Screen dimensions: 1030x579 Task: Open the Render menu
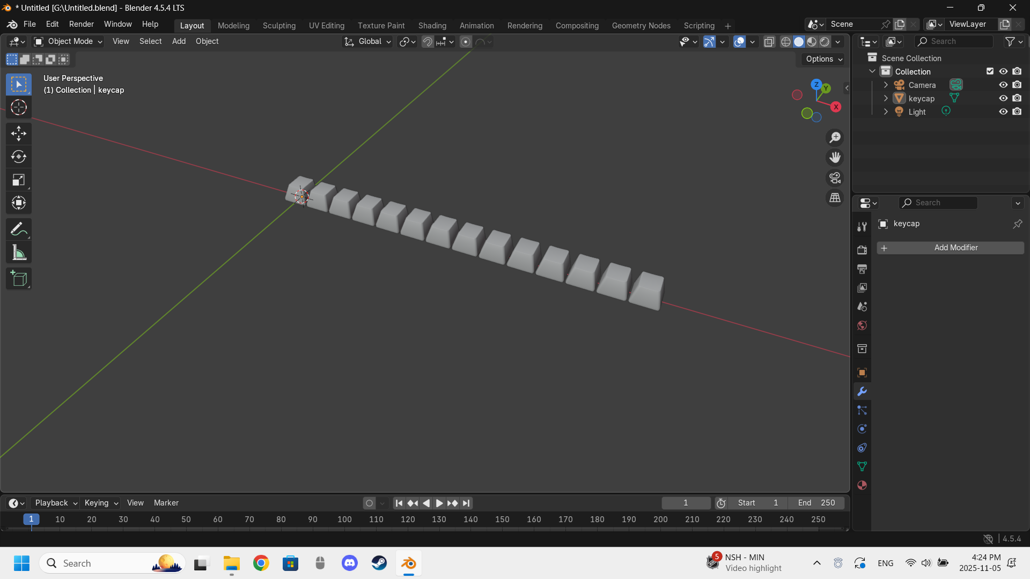[81, 24]
